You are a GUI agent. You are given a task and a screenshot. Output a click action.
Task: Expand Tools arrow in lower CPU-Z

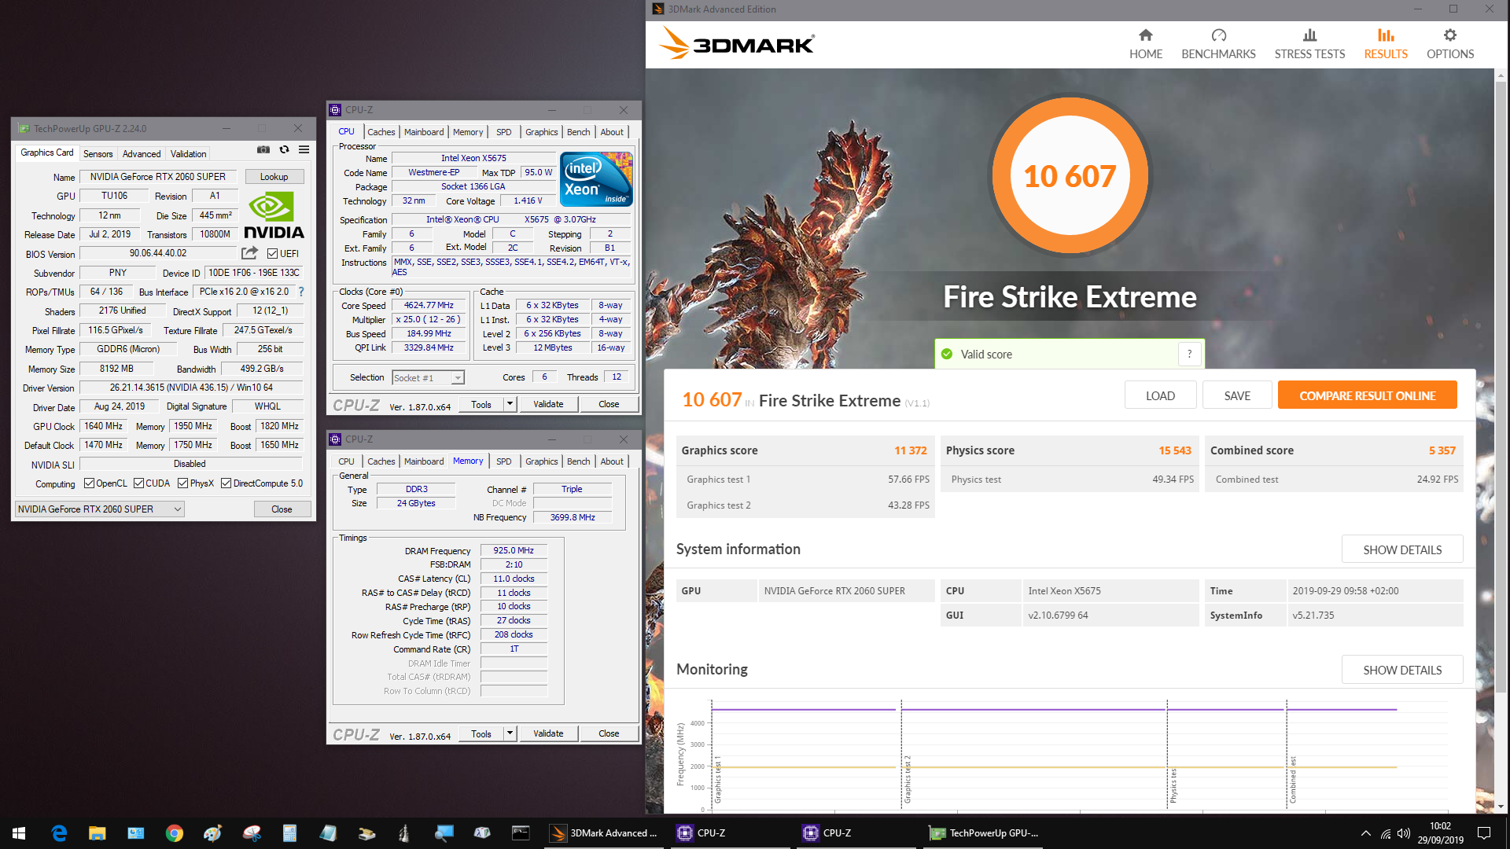click(x=510, y=733)
